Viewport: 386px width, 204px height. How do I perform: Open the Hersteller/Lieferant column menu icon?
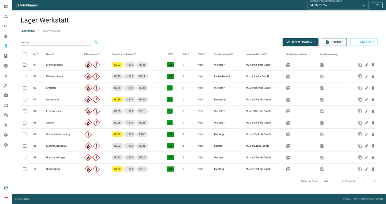266,54
